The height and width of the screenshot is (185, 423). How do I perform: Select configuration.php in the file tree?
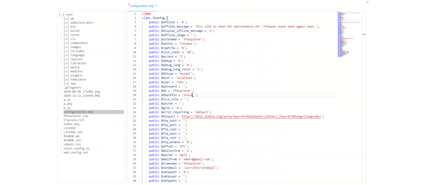pos(78,112)
